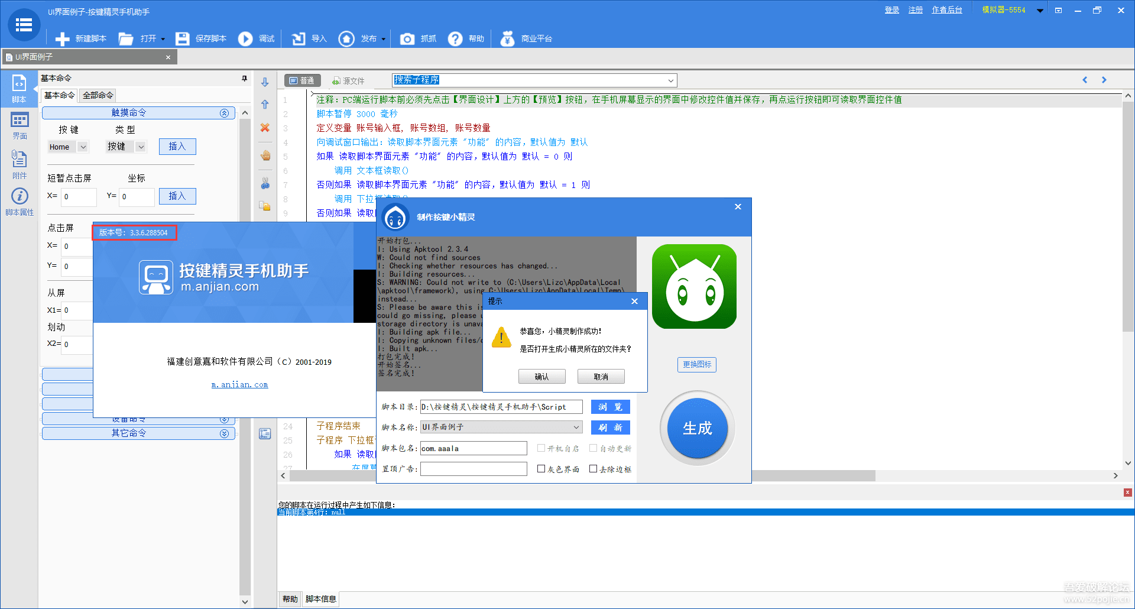The image size is (1135, 609).
Task: Select the 全部命令 tab
Action: tap(98, 95)
